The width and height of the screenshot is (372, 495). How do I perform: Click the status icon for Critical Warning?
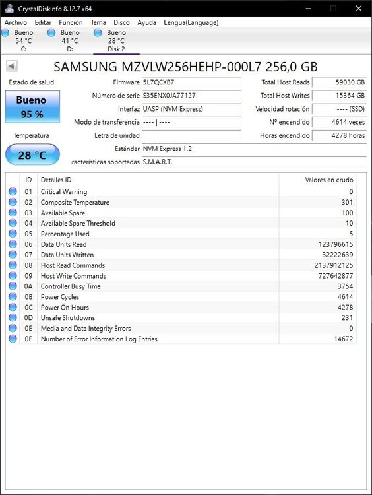pyautogui.click(x=13, y=191)
